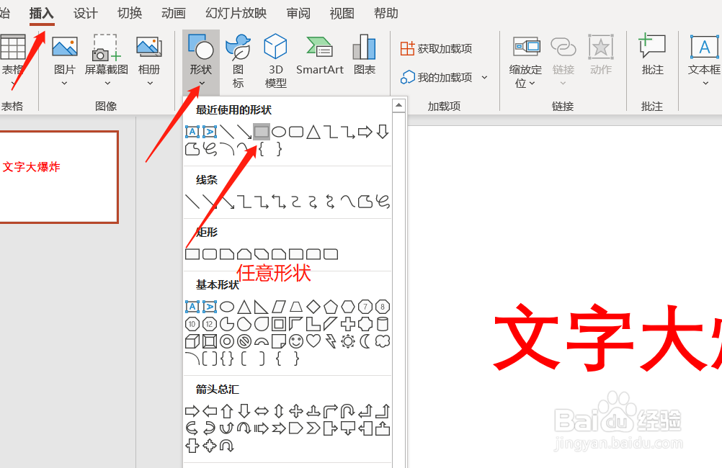Viewport: 722px width, 468px height.
Task: Click the 表格 table icon
Action: pos(12,47)
